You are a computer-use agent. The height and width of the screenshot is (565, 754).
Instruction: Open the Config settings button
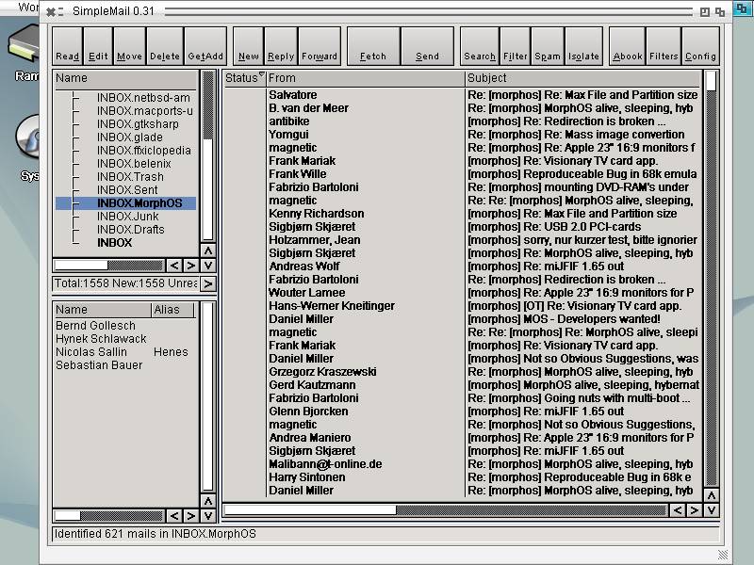pos(700,46)
